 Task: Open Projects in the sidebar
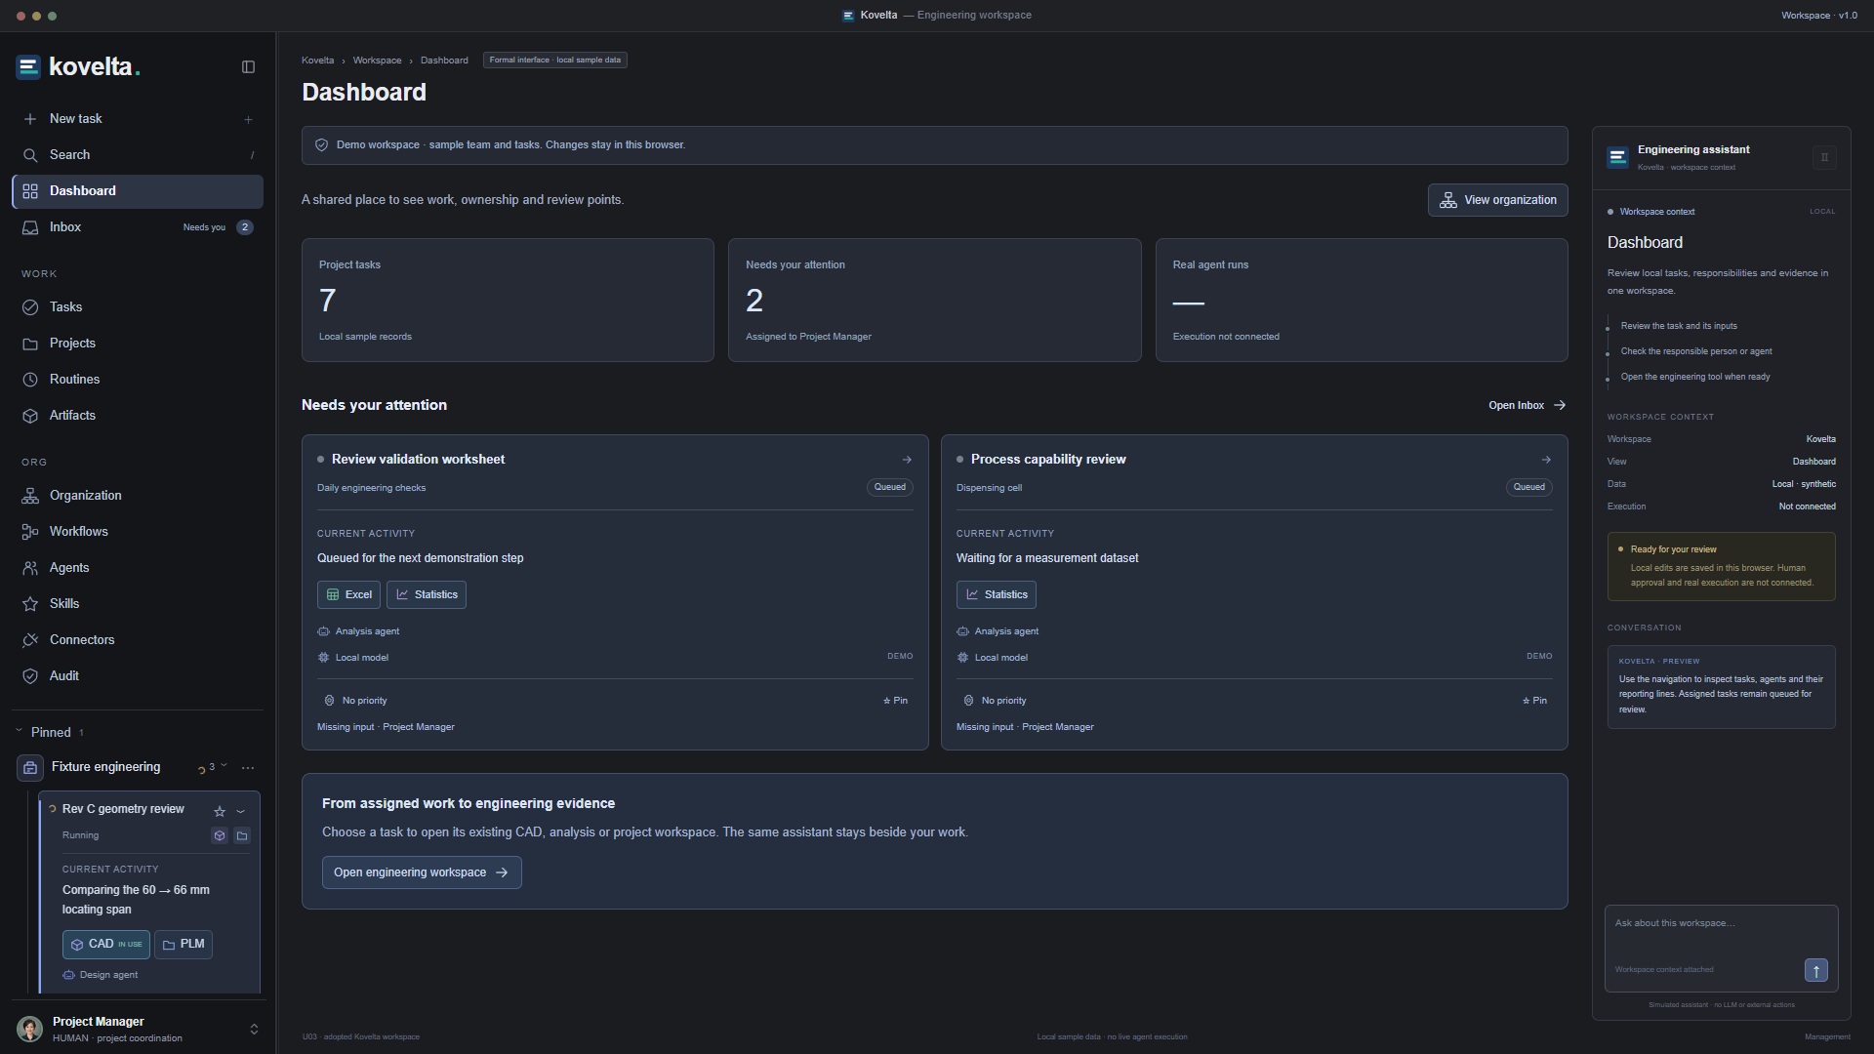138,344
